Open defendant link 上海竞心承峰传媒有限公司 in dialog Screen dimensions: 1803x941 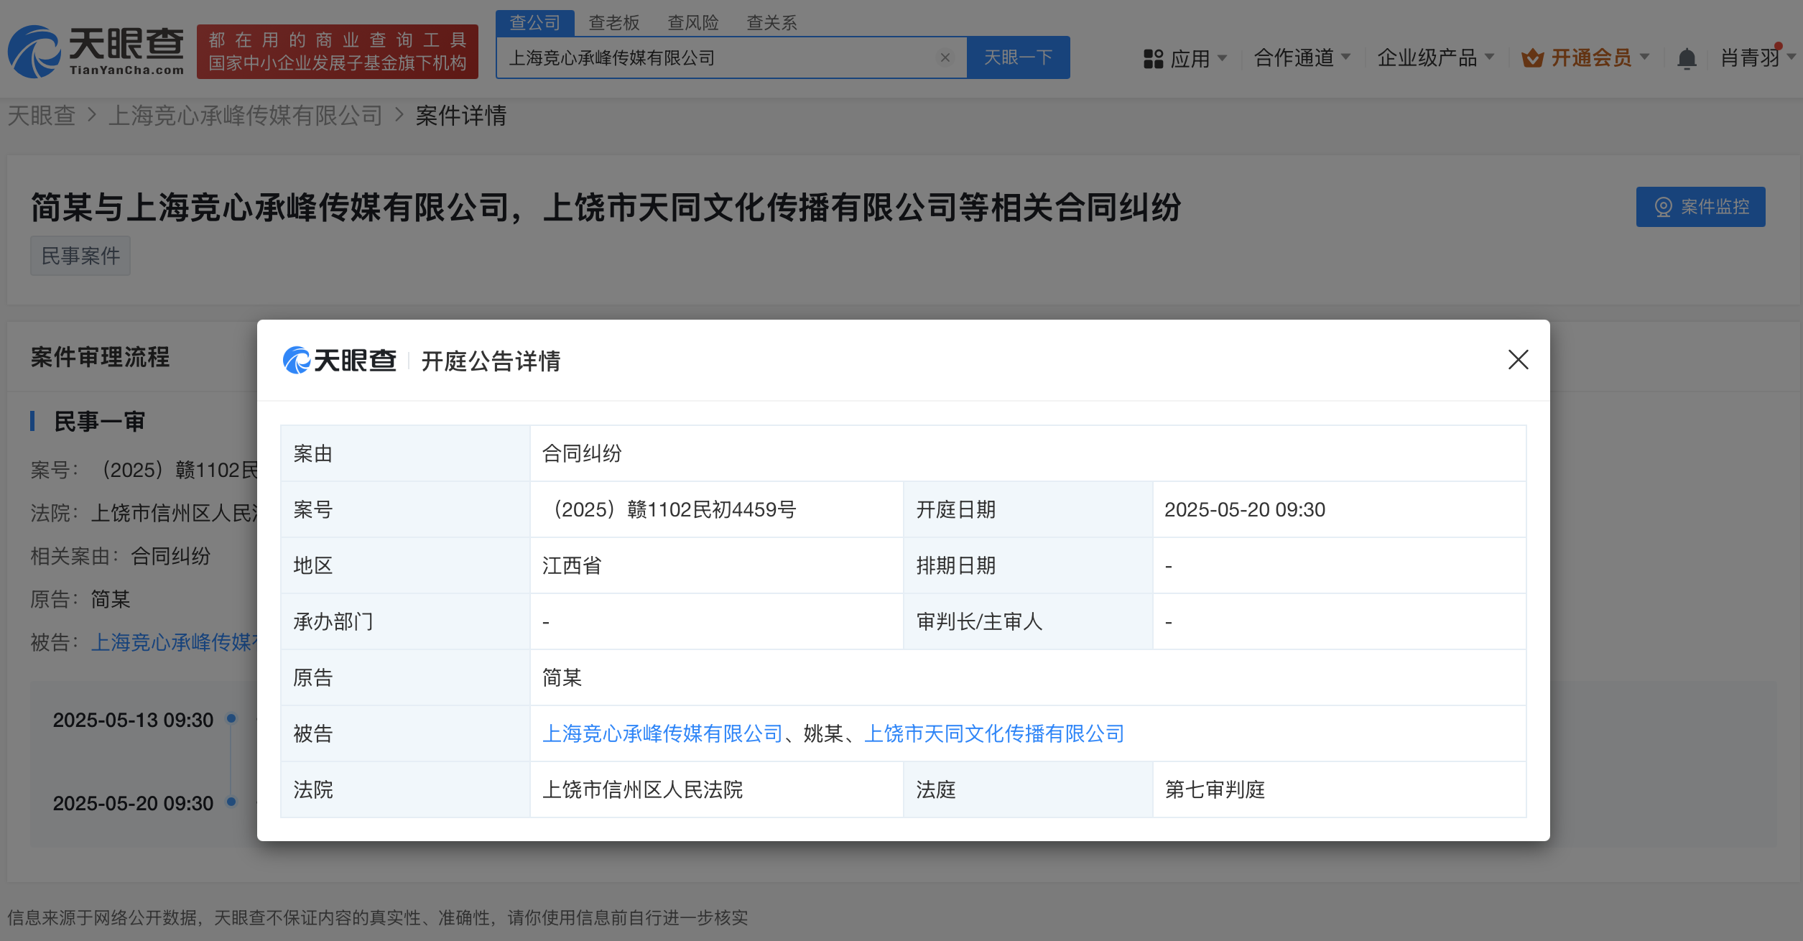662,733
